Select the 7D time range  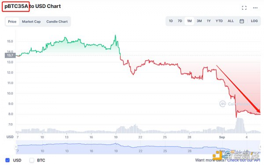click(180, 21)
